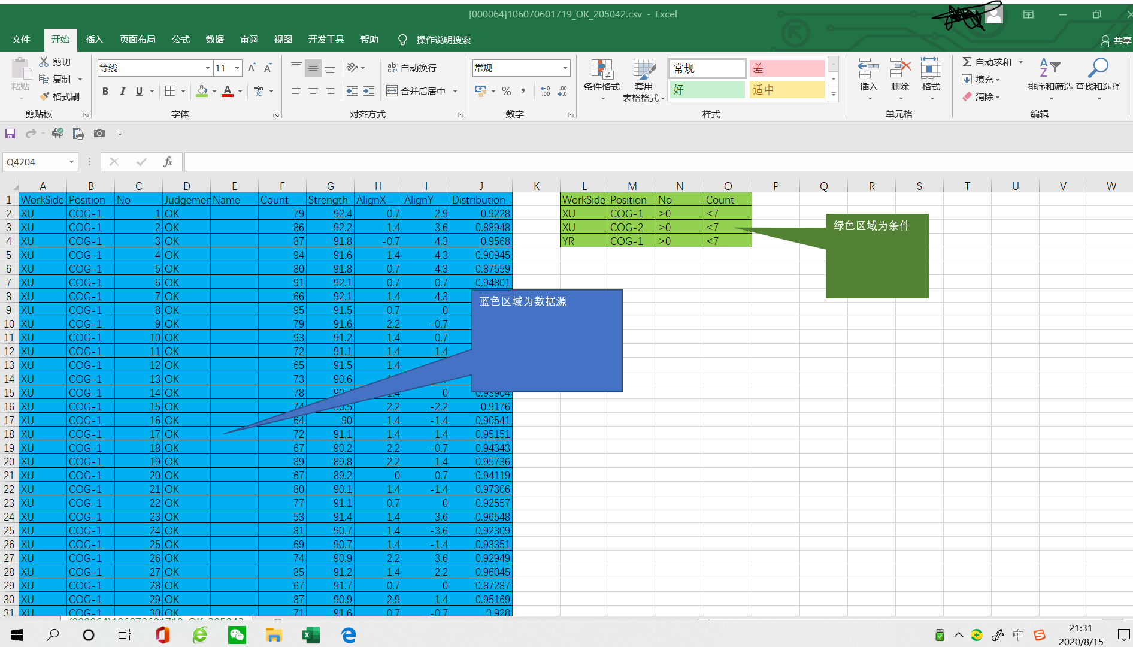The height and width of the screenshot is (647, 1133).
Task: Click the Paste (粘贴) clipboard icon
Action: click(x=21, y=70)
